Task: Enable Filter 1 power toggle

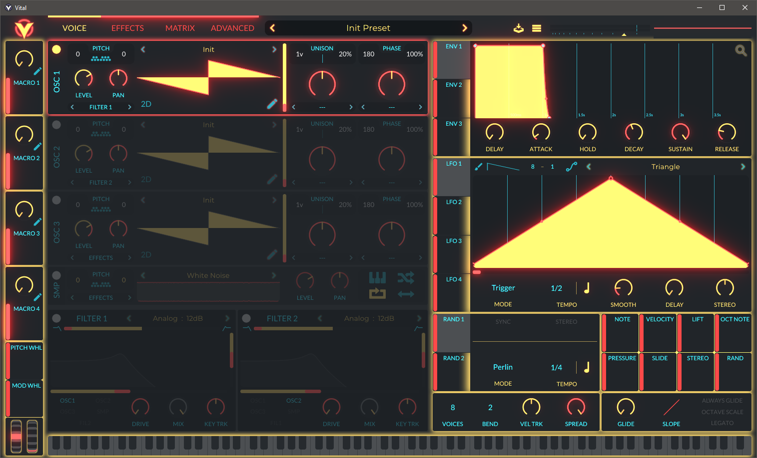Action: click(x=56, y=318)
